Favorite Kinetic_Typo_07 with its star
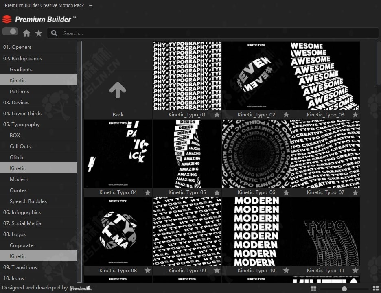The height and width of the screenshot is (293, 381). 355,192
